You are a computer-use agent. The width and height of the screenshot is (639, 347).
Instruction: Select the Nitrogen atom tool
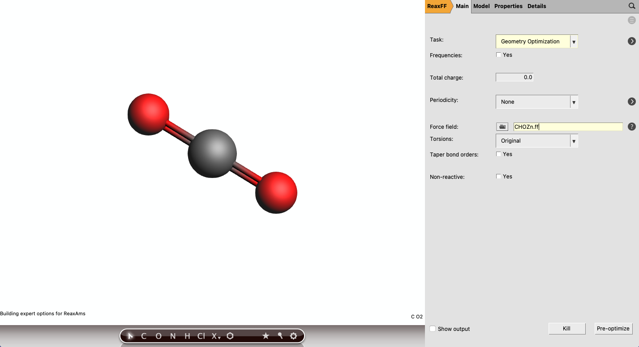[x=172, y=336]
